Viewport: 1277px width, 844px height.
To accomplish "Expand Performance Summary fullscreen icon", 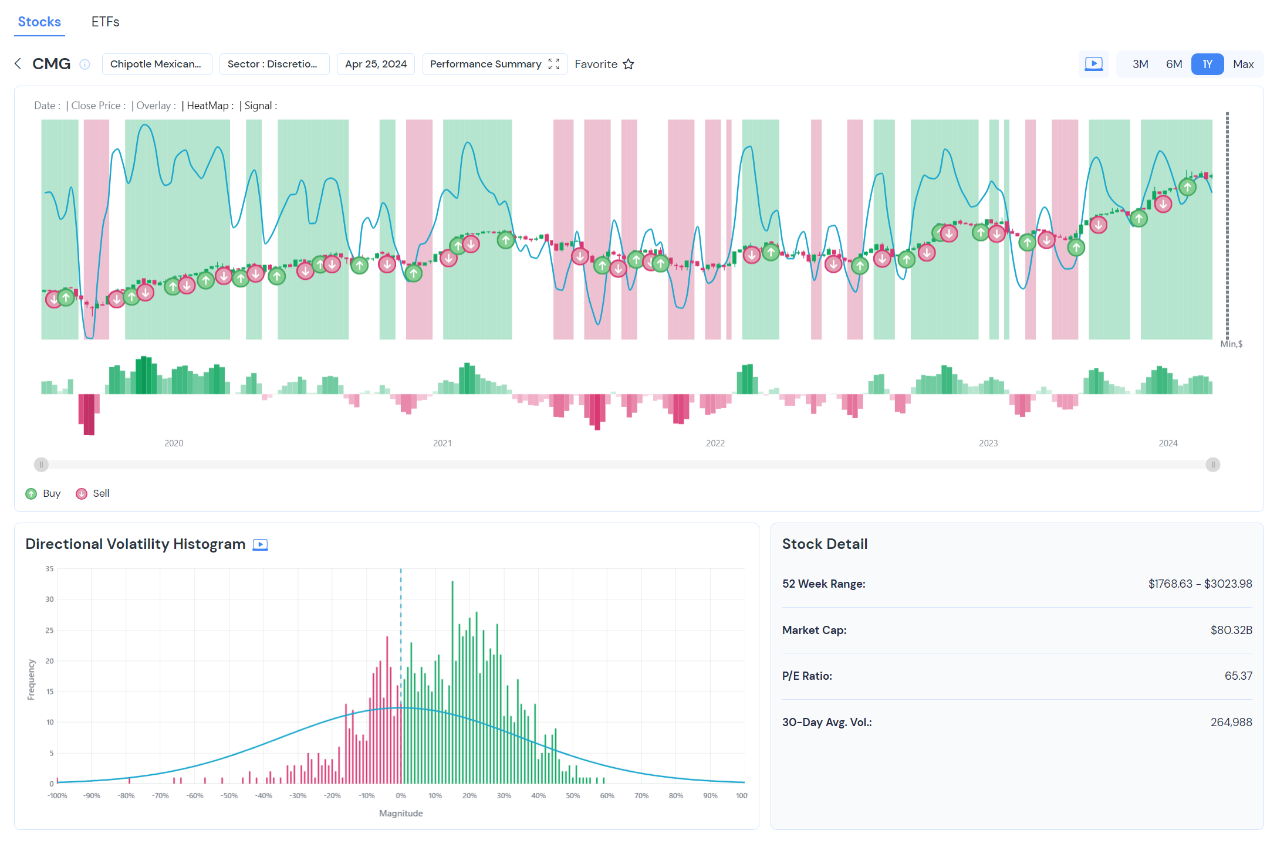I will [x=554, y=64].
